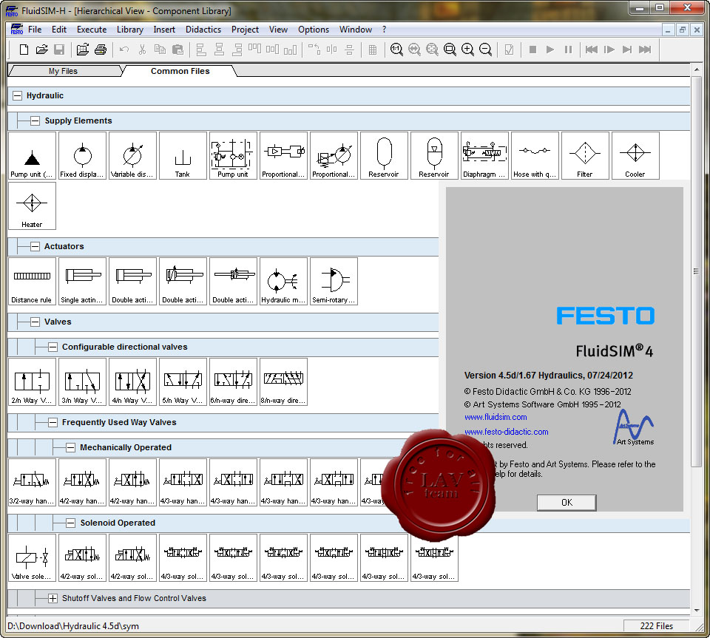Click the Undo toolbar icon

click(124, 50)
